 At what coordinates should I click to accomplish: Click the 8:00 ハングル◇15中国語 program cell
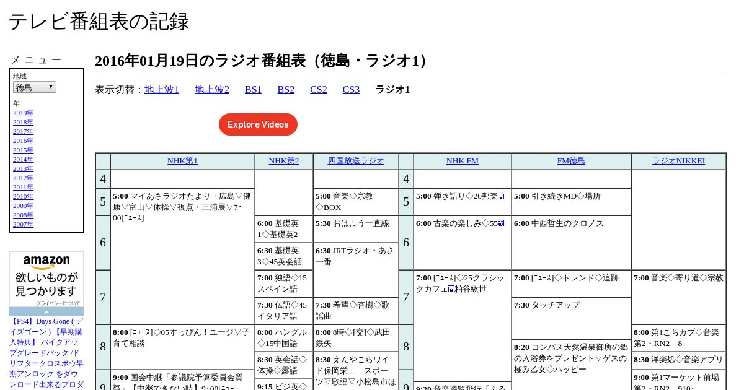[x=284, y=338]
